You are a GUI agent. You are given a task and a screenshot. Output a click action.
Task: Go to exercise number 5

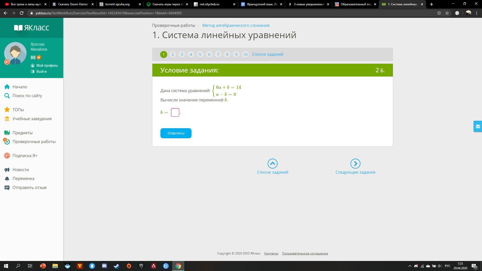[x=200, y=54]
